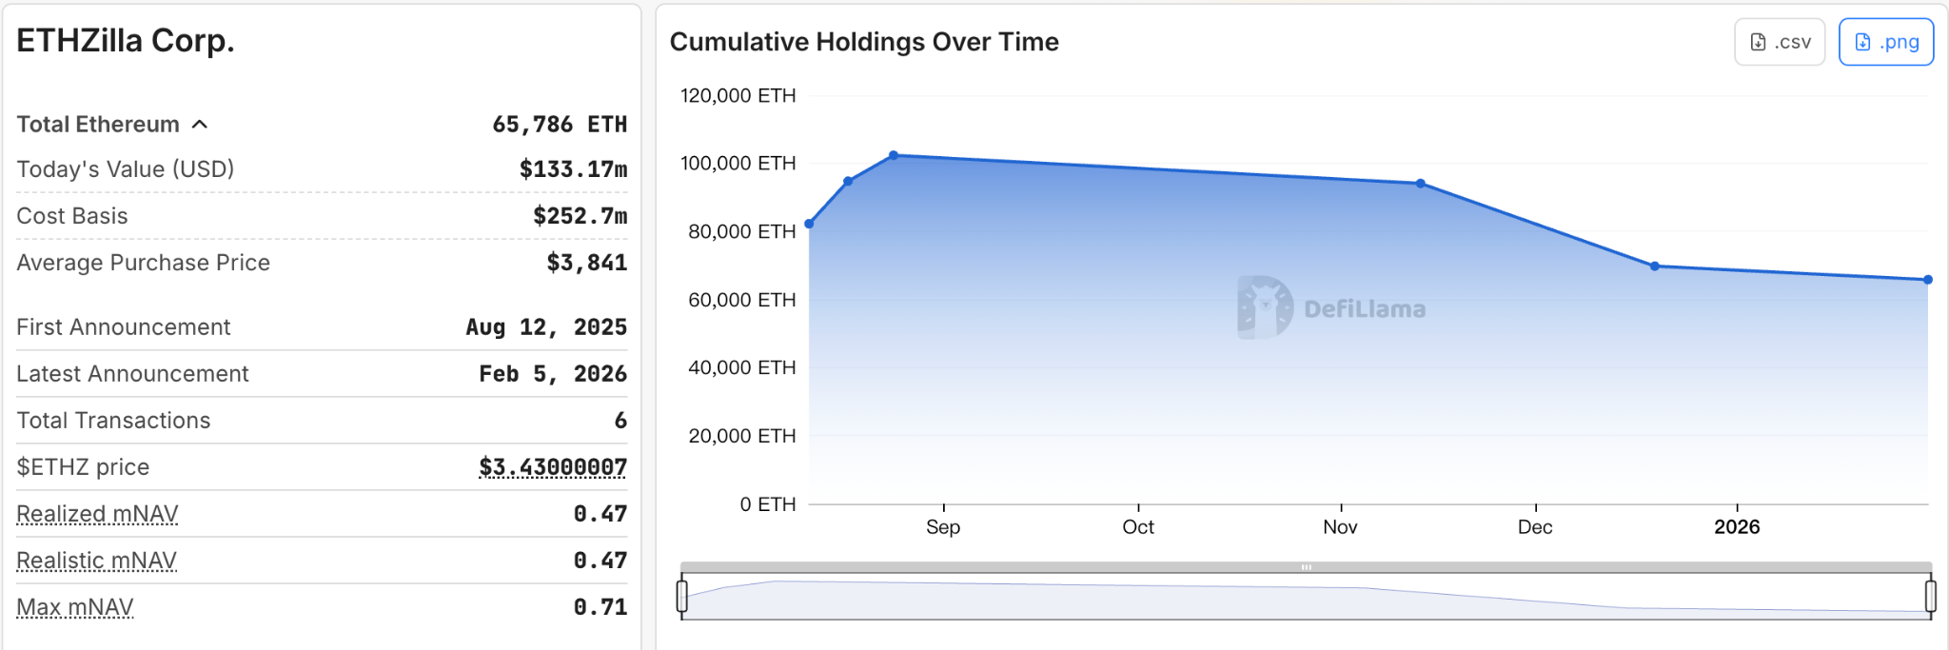This screenshot has width=1949, height=650.
Task: Click the Max mNAV label
Action: (x=75, y=607)
